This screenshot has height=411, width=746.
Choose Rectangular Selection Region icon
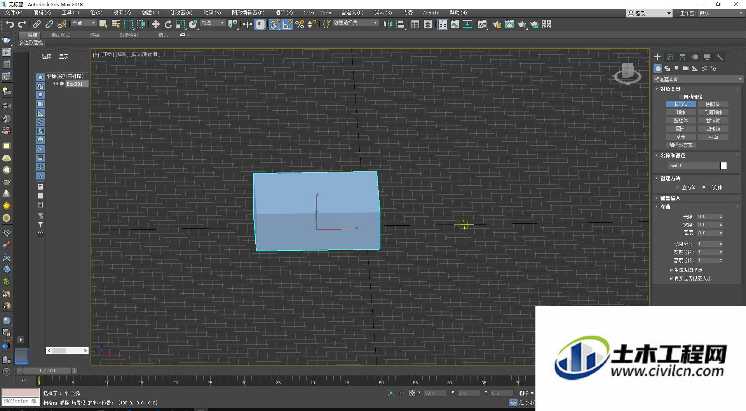pyautogui.click(x=128, y=24)
